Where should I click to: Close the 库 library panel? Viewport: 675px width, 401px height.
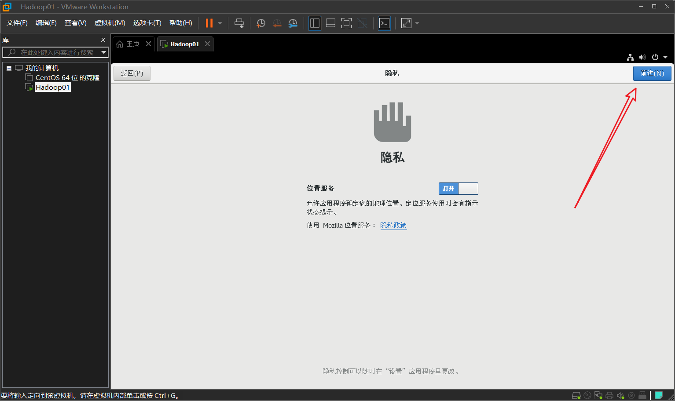[x=103, y=40]
